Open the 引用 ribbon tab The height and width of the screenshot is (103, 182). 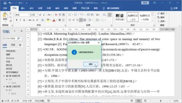click(x=49, y=8)
